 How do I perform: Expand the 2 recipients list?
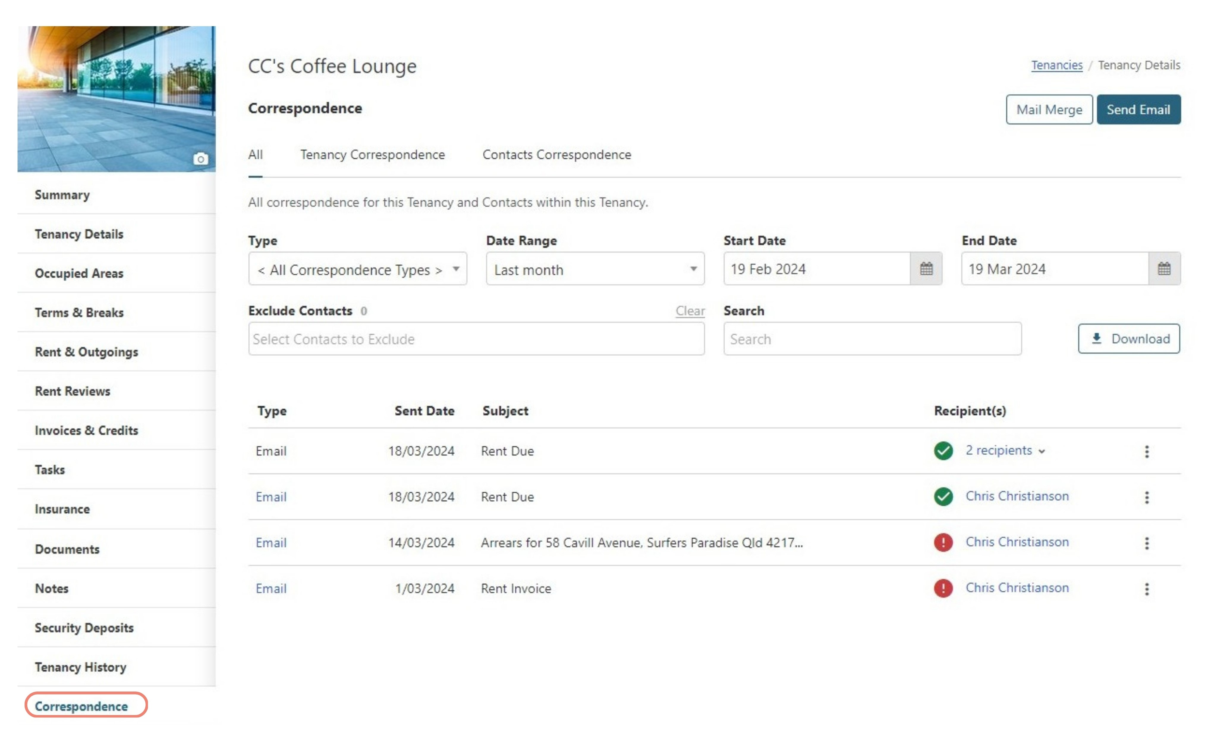pos(1005,450)
